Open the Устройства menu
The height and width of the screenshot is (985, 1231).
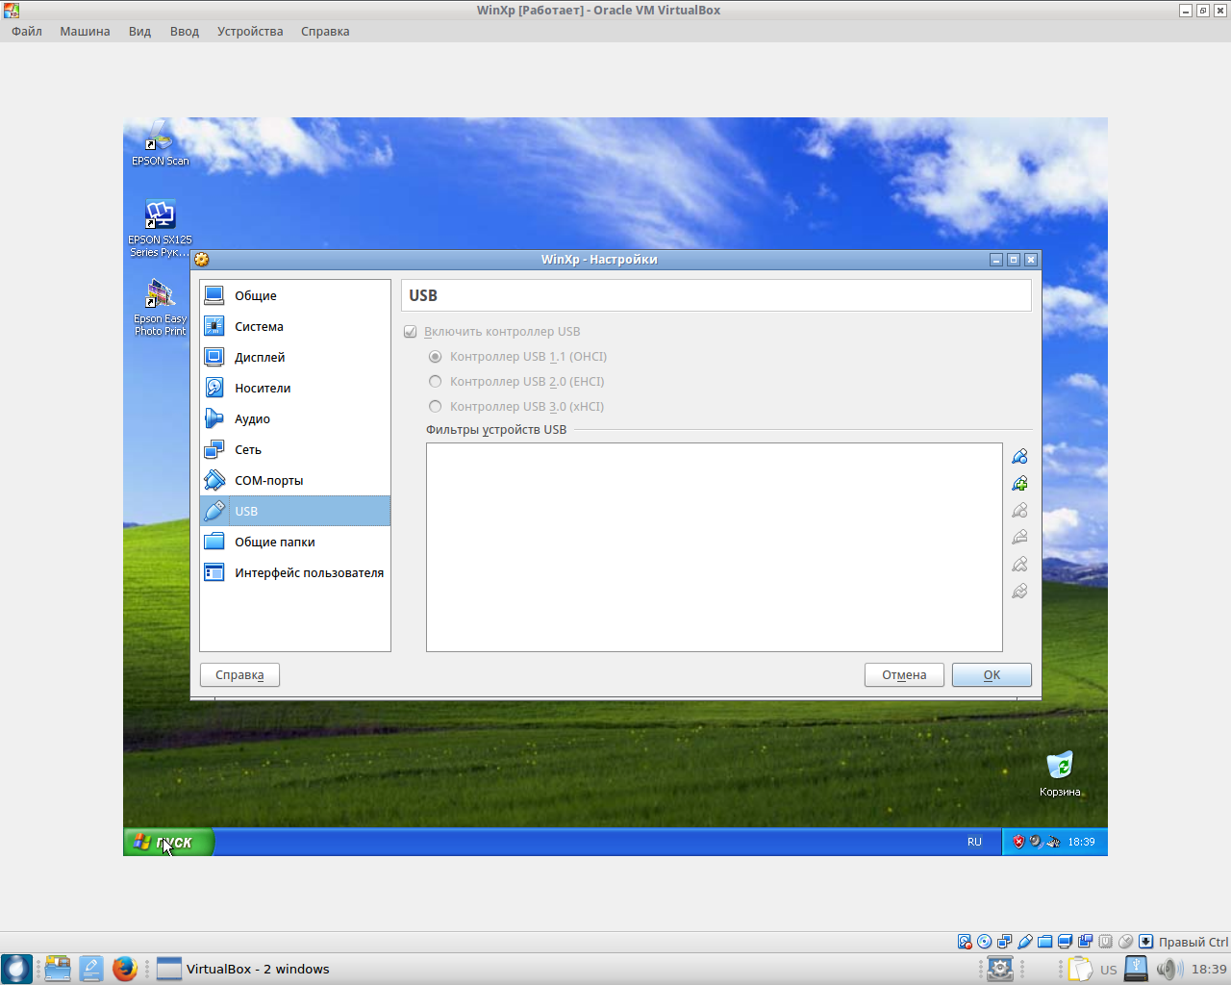pyautogui.click(x=250, y=31)
